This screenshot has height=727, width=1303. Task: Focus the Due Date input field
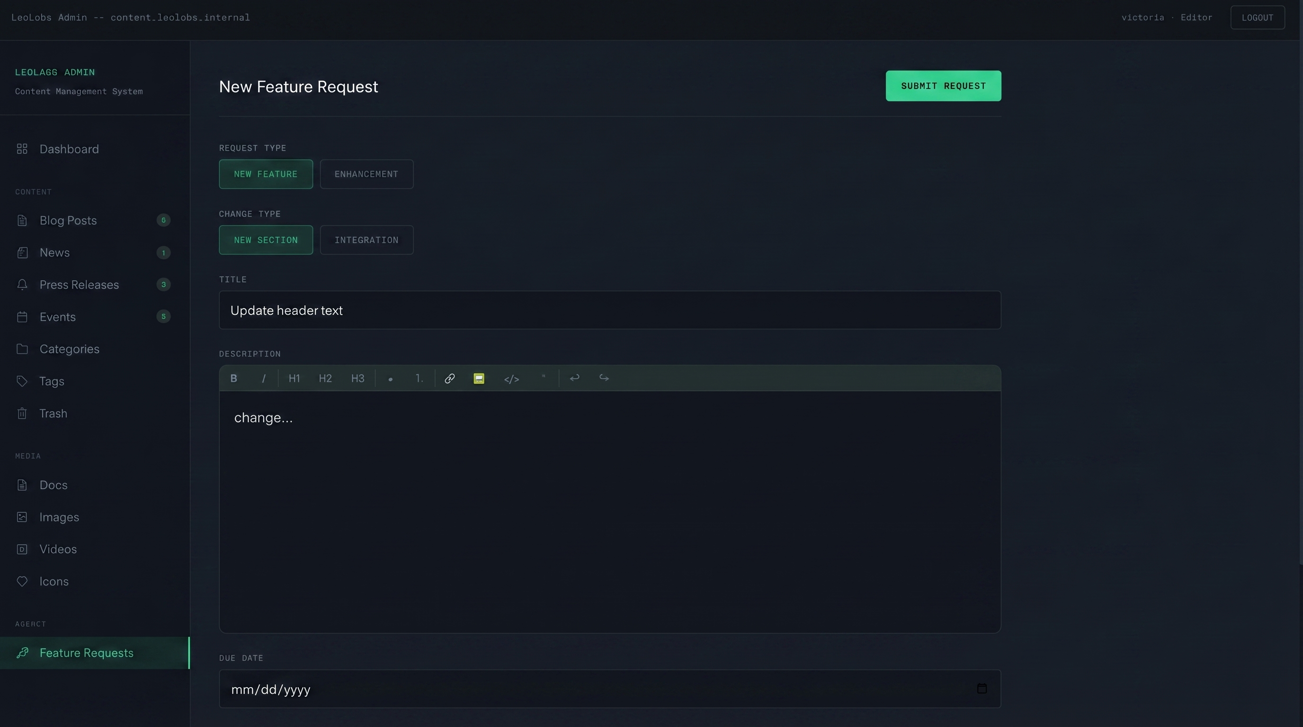point(609,689)
